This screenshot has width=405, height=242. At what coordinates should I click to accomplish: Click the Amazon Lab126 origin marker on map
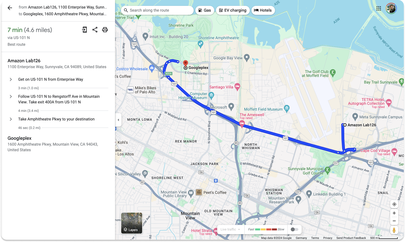[345, 125]
